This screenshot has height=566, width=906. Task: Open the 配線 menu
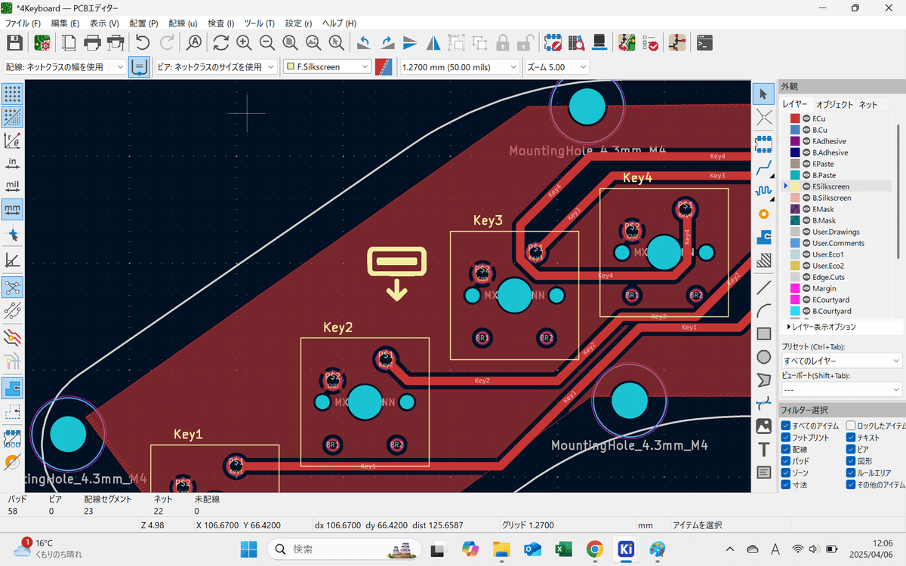coord(183,23)
